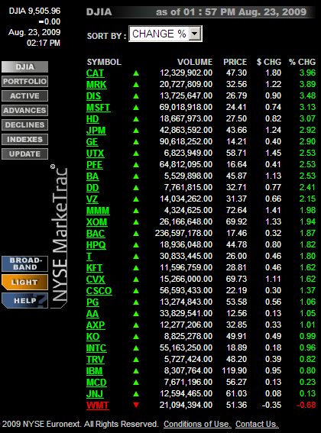This screenshot has width=321, height=433.
Task: Click BAC volume 236,597,178.00
Action: point(183,234)
